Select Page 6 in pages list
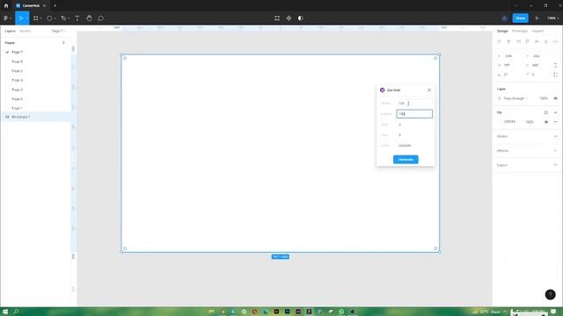The width and height of the screenshot is (563, 316). [x=18, y=61]
